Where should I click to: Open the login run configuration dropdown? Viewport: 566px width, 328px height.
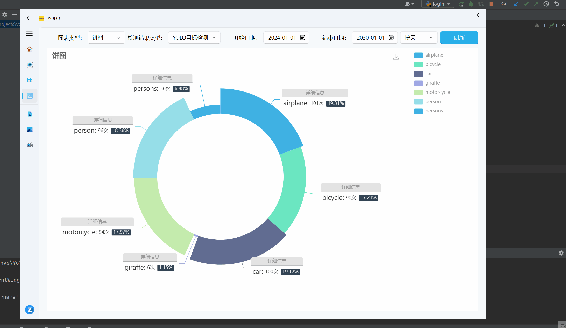pyautogui.click(x=438, y=4)
